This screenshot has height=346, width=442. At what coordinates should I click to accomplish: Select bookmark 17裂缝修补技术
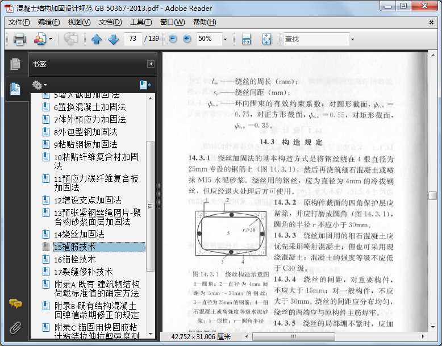tap(83, 272)
